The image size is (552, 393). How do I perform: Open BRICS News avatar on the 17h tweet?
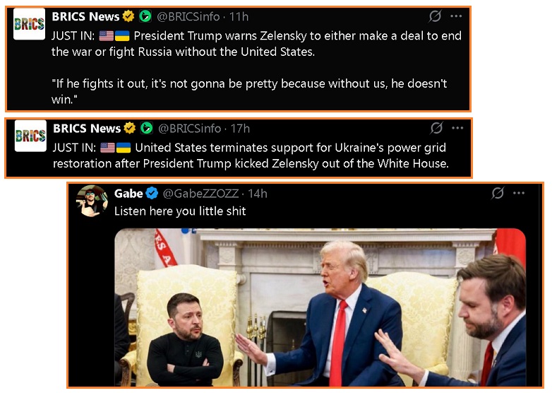coord(30,136)
